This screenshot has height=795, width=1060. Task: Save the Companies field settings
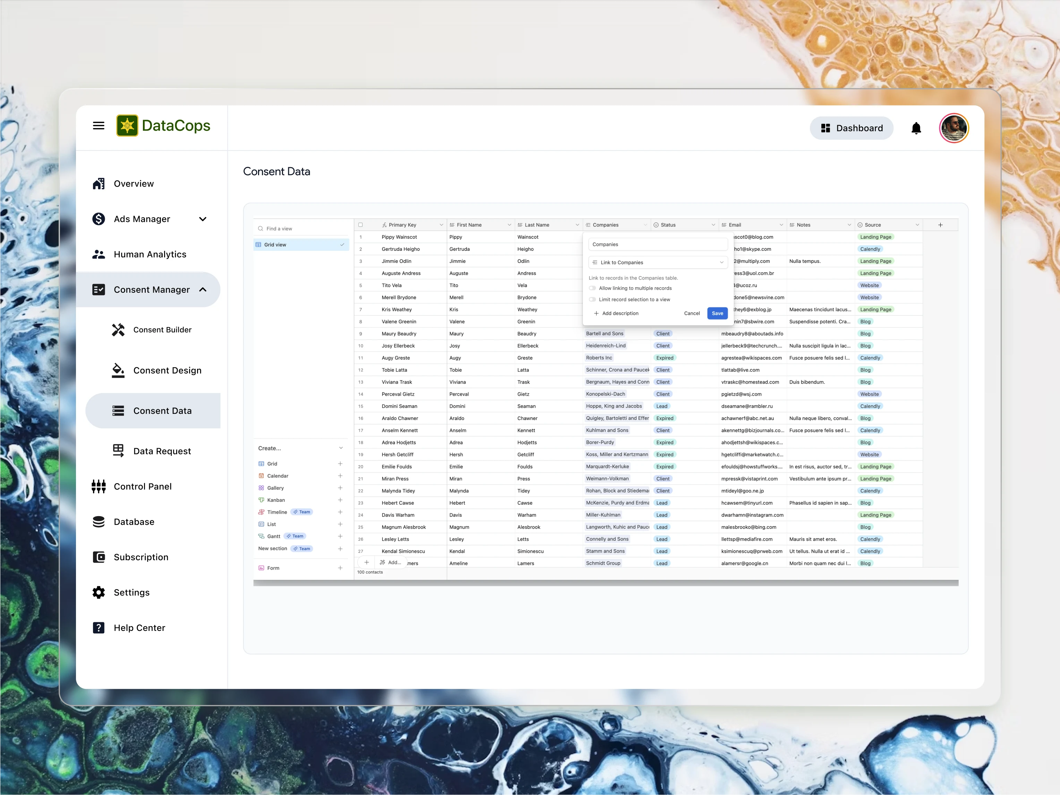(717, 313)
